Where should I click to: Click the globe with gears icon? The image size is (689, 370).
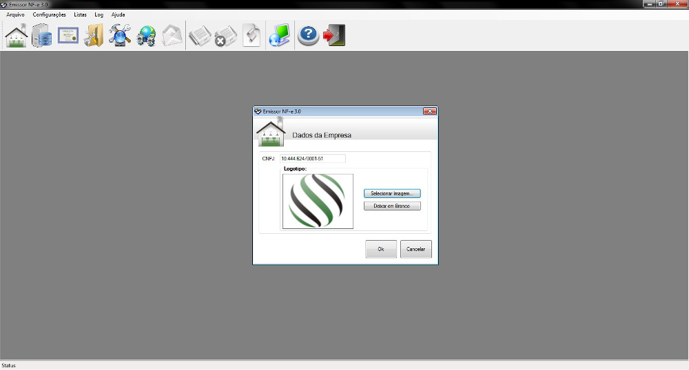(146, 35)
